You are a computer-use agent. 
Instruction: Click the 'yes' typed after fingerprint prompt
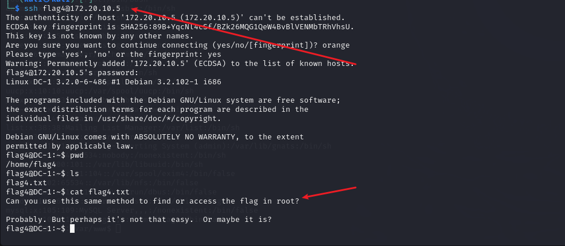click(215, 54)
